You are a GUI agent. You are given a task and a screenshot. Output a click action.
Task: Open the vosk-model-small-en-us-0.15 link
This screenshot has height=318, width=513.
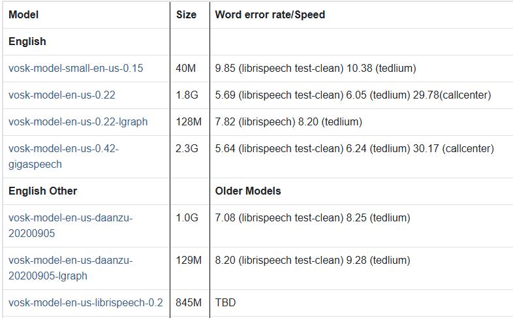76,68
